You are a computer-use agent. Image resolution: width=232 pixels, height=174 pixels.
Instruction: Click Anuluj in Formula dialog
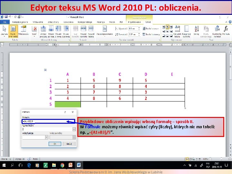tap(69, 144)
